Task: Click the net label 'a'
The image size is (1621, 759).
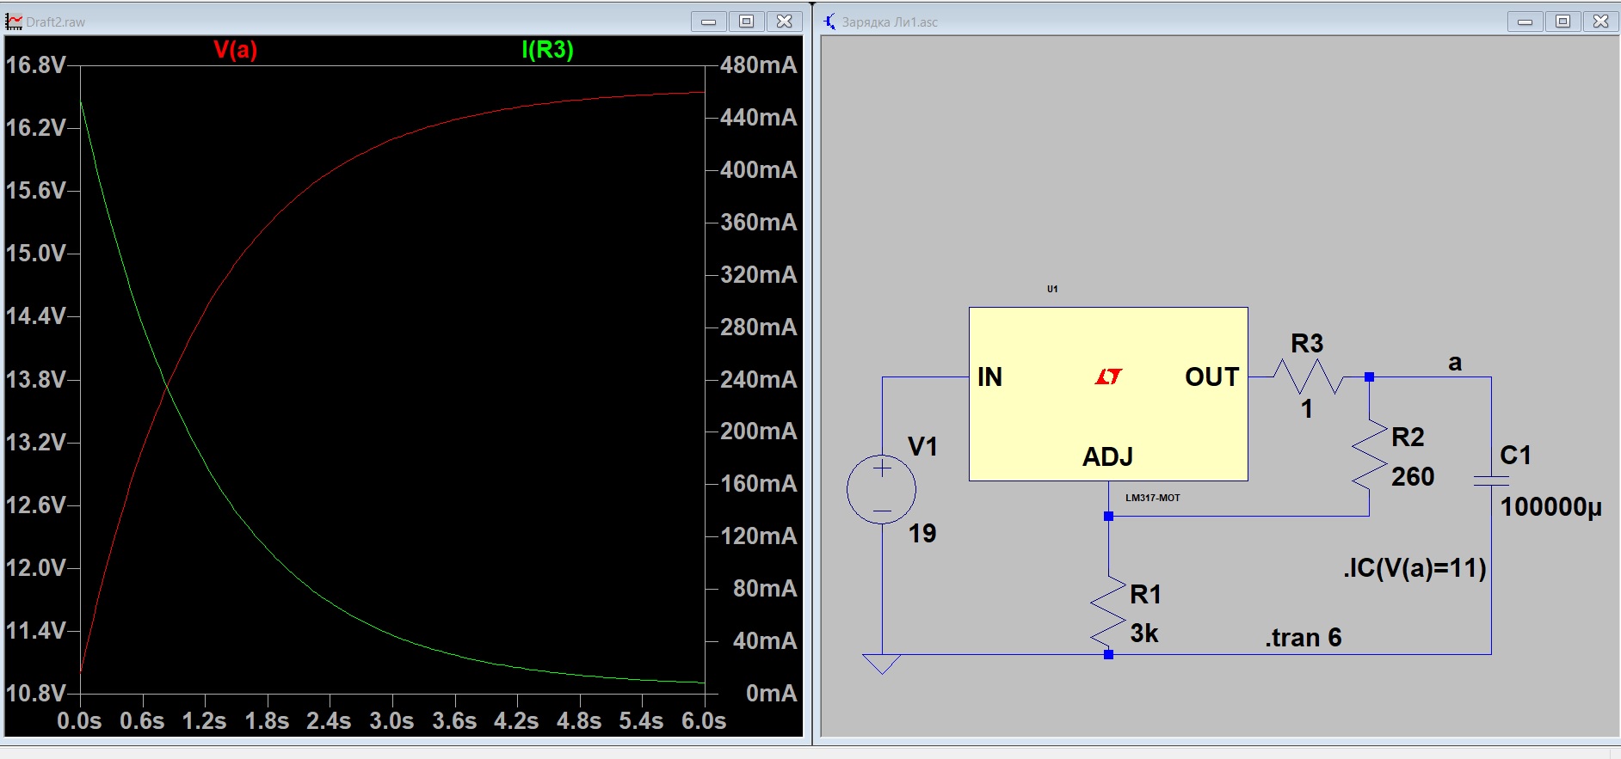Action: click(x=1454, y=363)
